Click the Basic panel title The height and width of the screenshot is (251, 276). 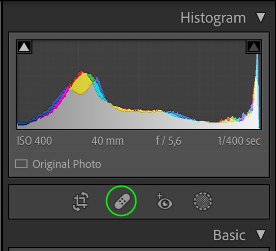tap(229, 235)
